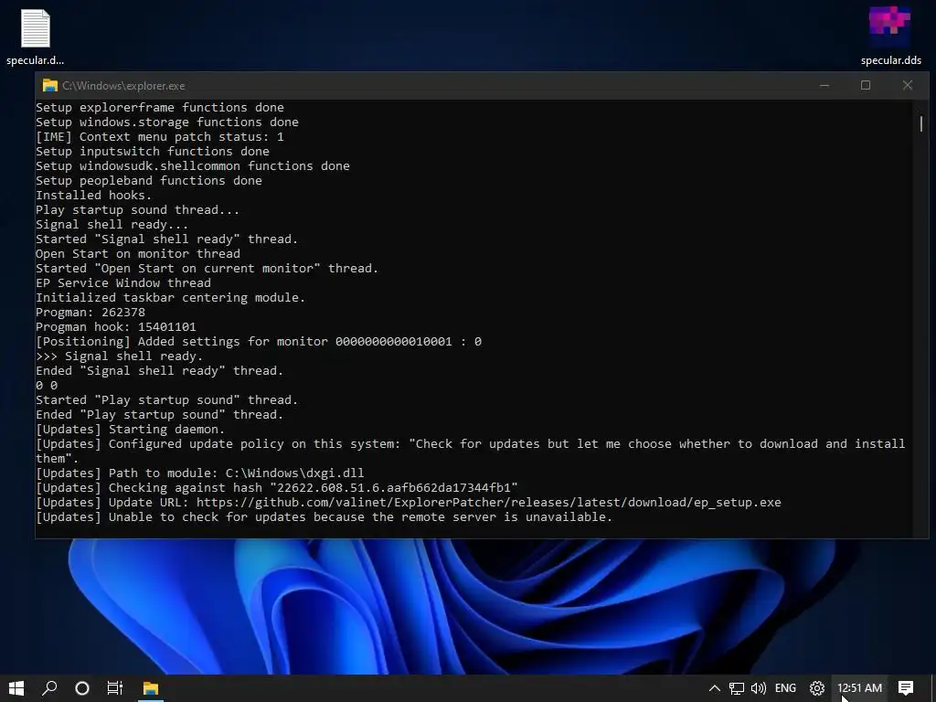The image size is (936, 702).
Task: Click the Path to module dxgi.dll line
Action: [x=200, y=473]
